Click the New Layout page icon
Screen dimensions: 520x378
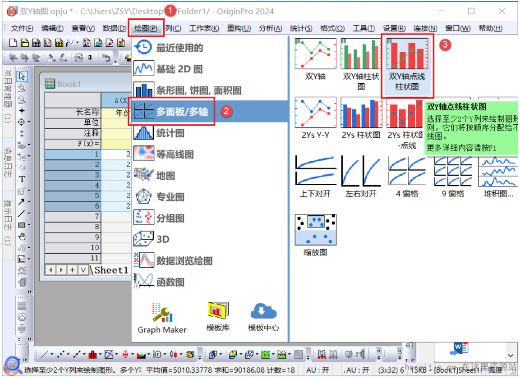point(86,43)
